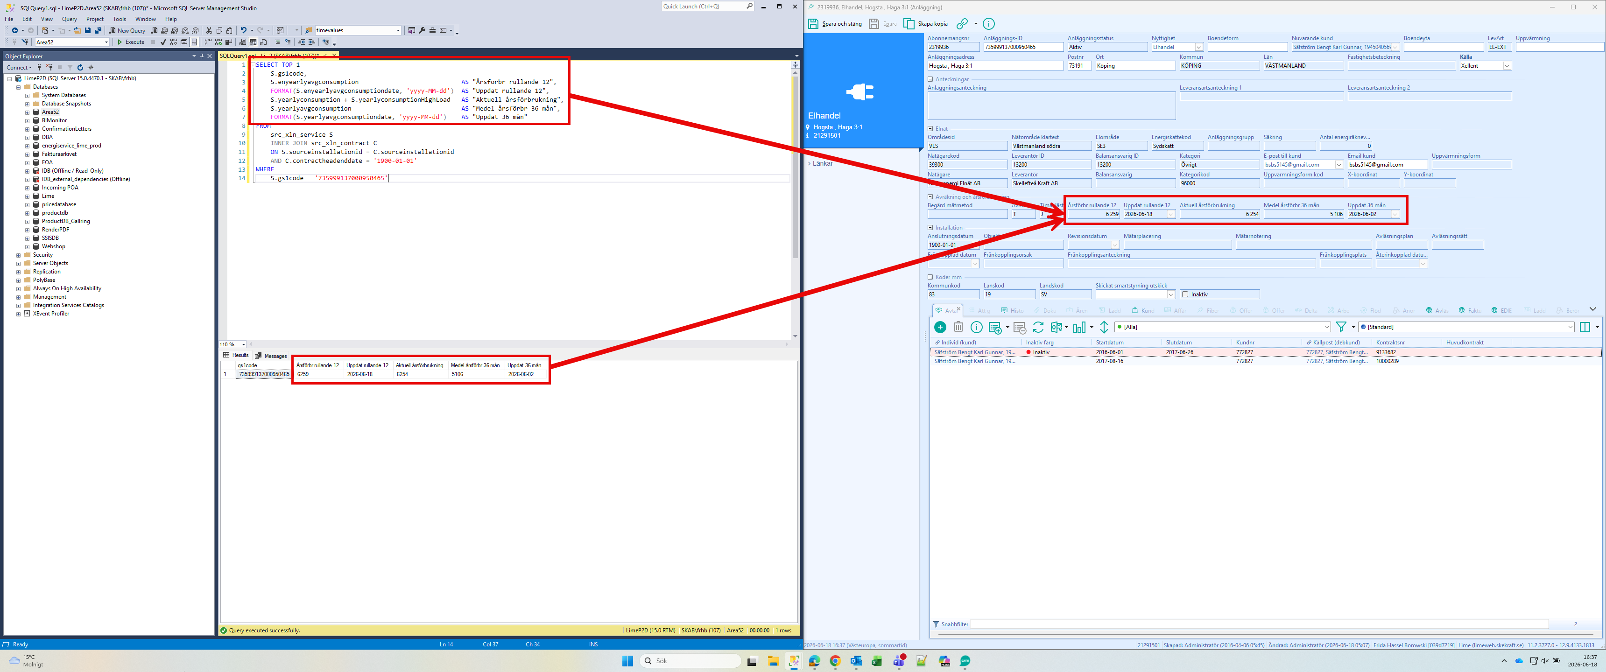Viewport: 1606px width, 672px height.
Task: Click the Results to Grid icon in SSMS
Action: [253, 42]
